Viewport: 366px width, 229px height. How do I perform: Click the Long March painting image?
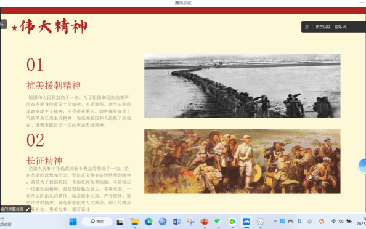pos(242,161)
